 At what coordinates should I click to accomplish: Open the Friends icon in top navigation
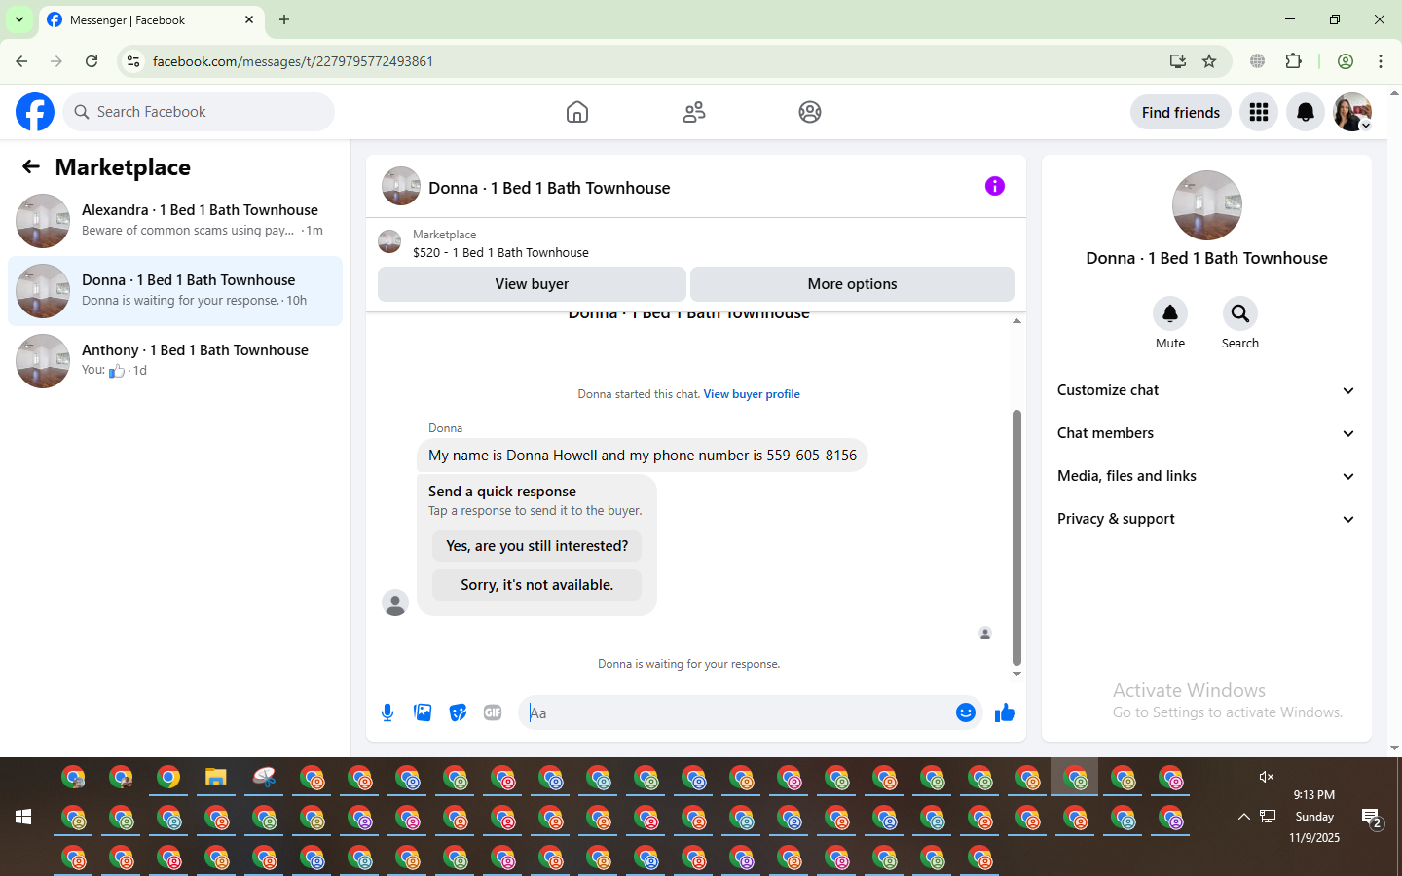694,112
